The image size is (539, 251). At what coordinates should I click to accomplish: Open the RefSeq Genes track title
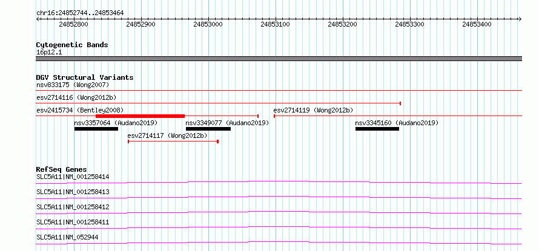tap(62, 169)
